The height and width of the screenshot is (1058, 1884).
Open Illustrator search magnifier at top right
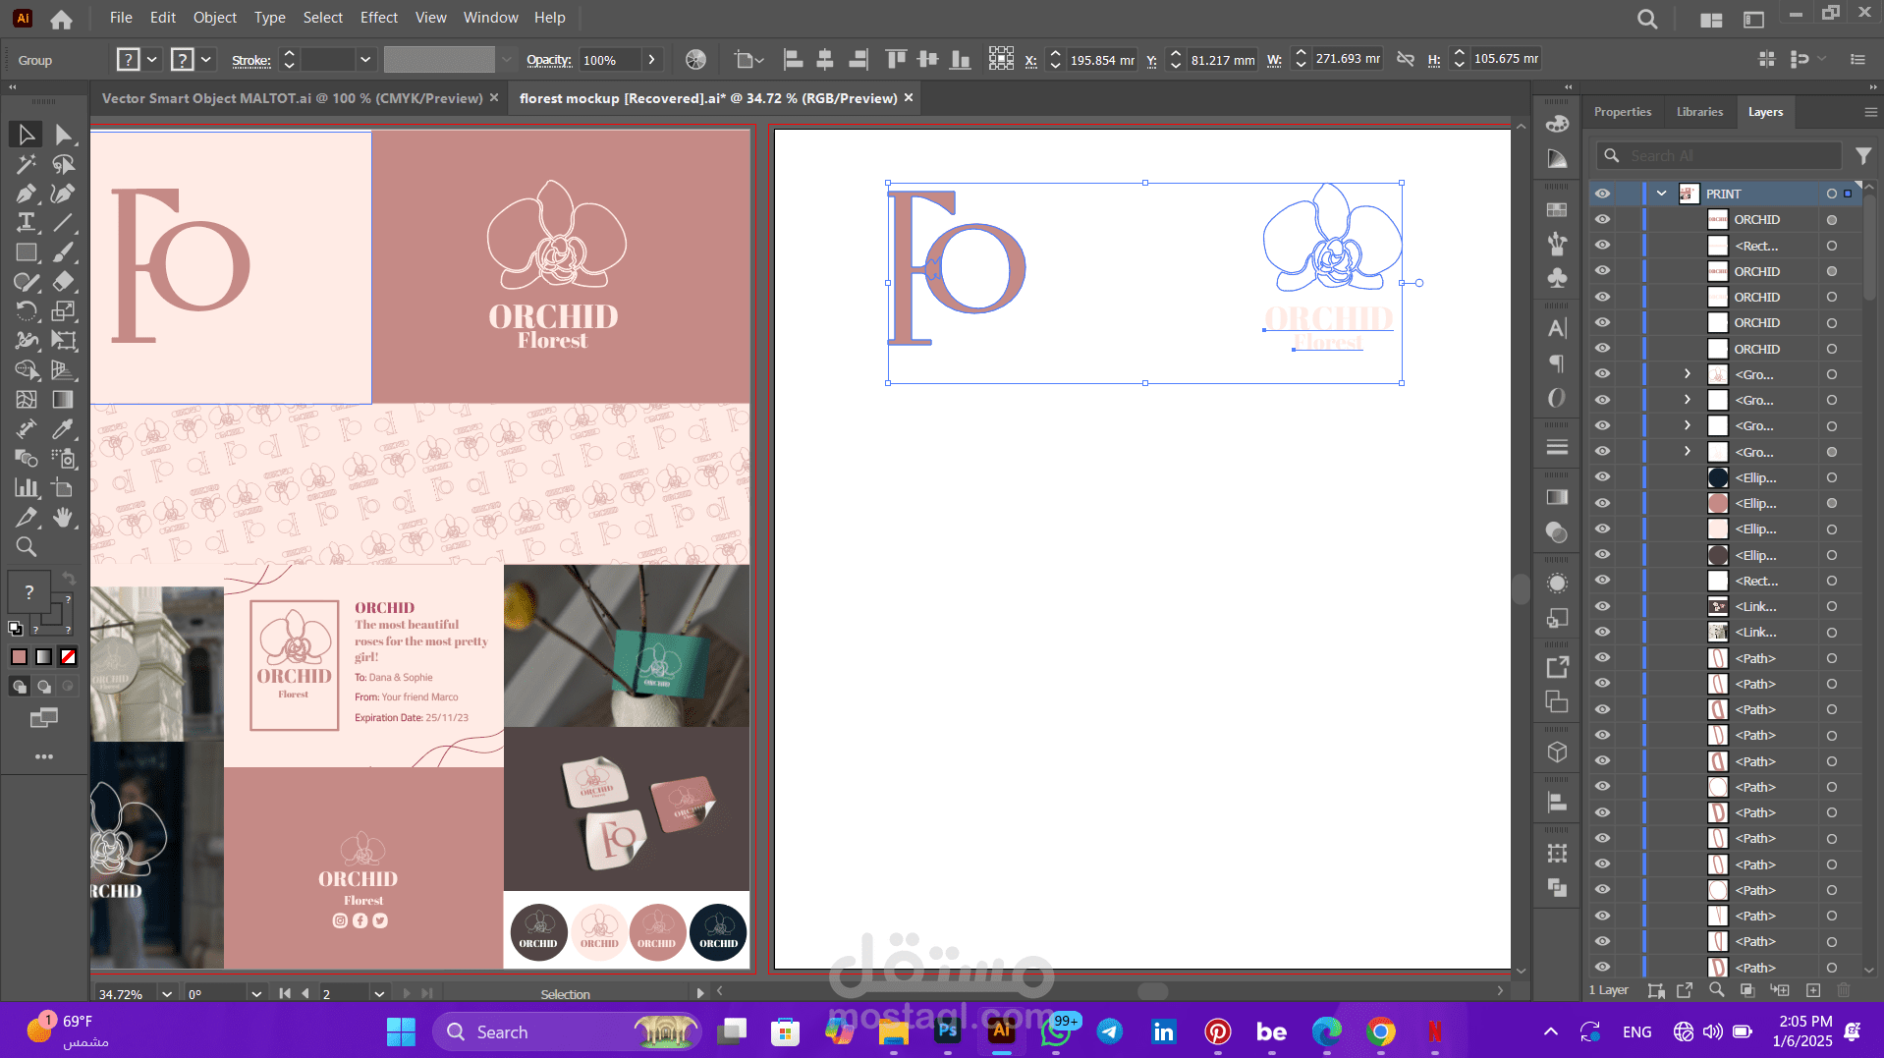coord(1647,19)
